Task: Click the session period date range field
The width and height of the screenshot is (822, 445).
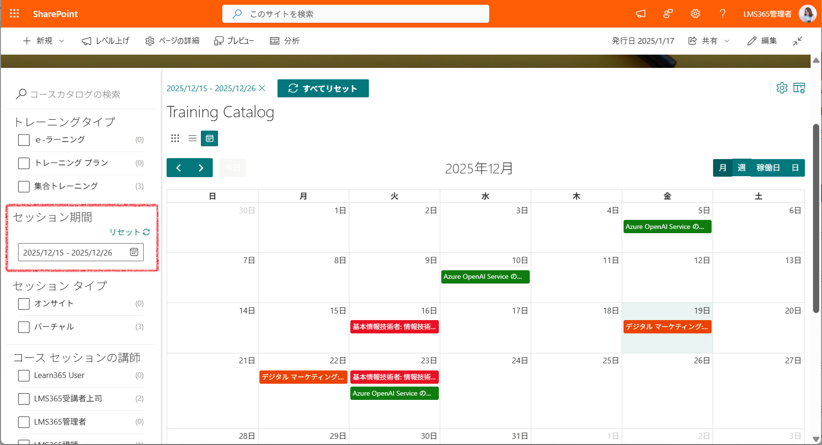Action: [81, 252]
